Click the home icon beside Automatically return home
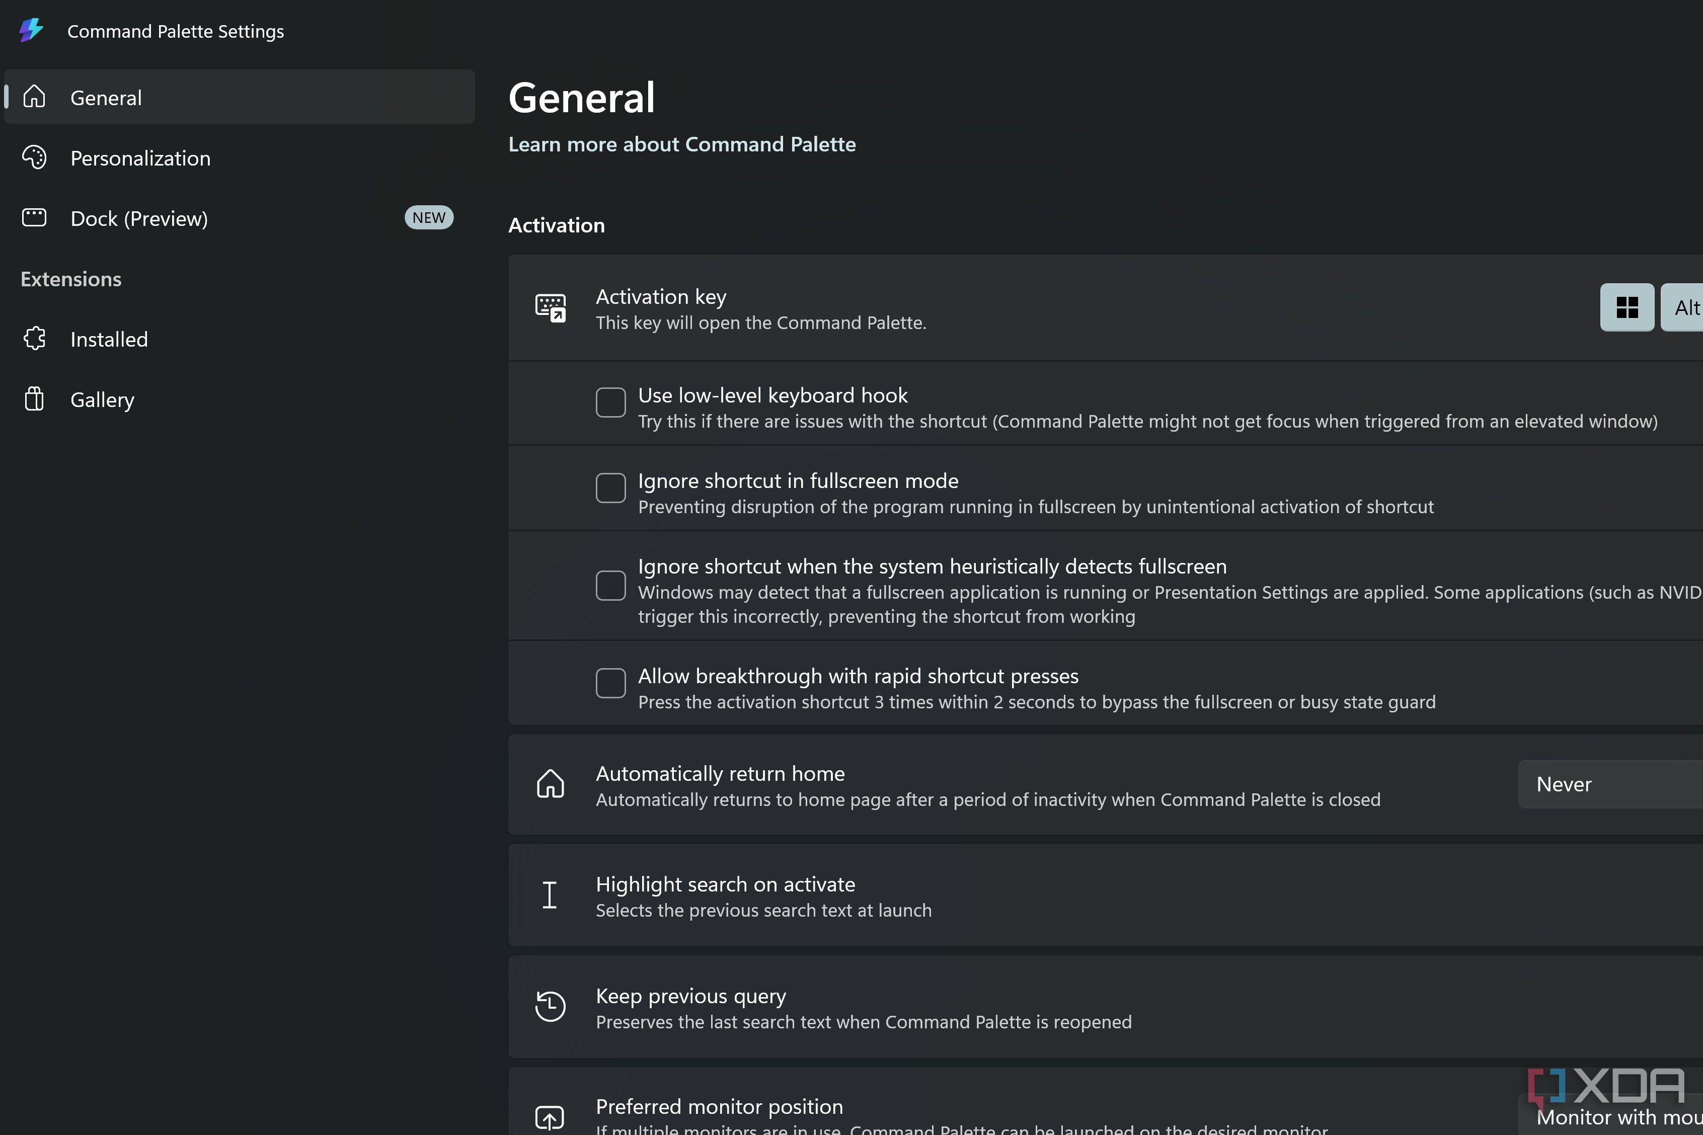The height and width of the screenshot is (1135, 1703). click(x=550, y=784)
